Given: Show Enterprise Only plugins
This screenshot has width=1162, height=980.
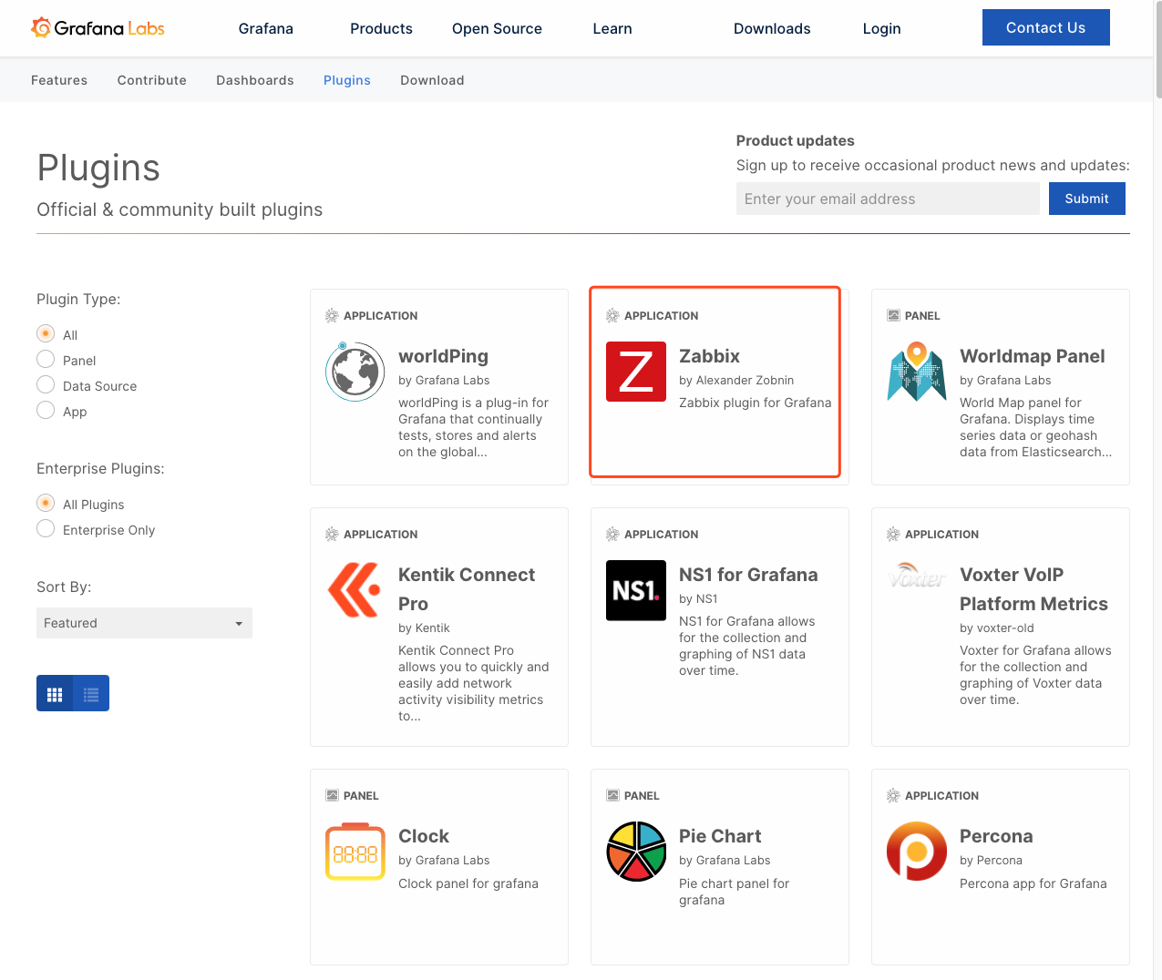Looking at the screenshot, I should tap(46, 529).
